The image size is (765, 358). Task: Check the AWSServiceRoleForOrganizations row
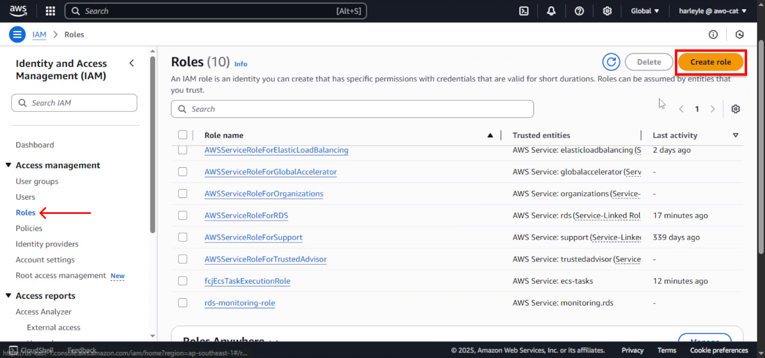point(182,194)
